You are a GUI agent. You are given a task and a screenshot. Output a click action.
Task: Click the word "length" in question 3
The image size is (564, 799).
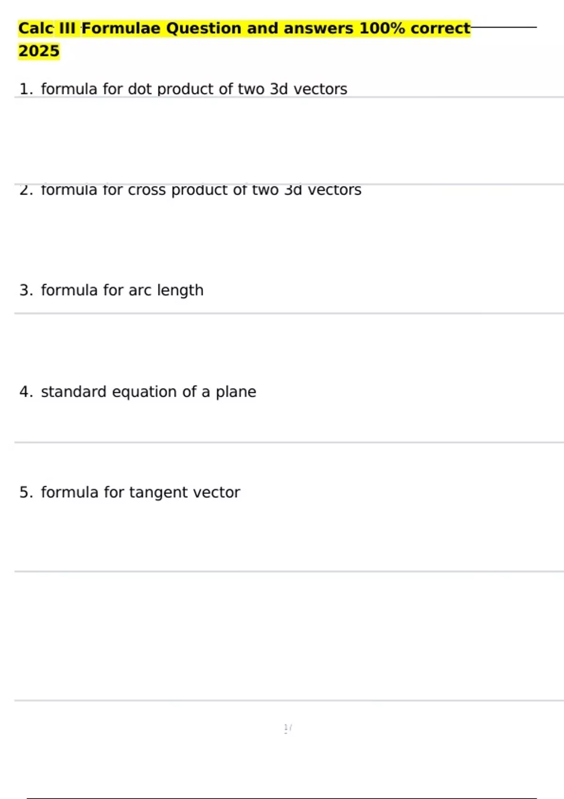click(180, 290)
